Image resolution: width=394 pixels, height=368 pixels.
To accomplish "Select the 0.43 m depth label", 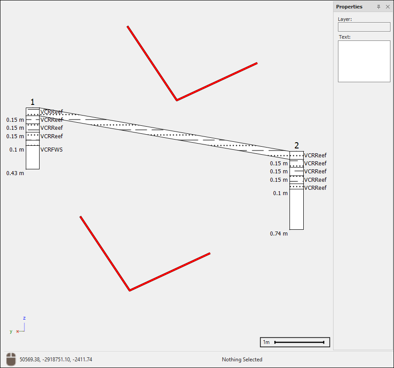I will click(15, 173).
